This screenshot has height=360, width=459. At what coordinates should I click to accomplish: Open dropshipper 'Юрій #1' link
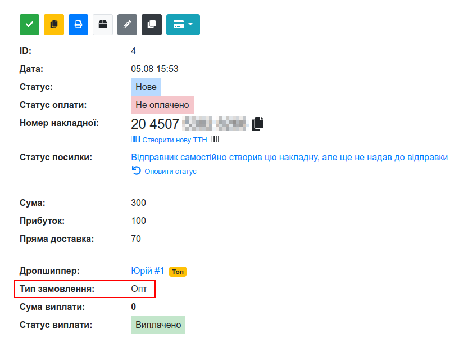coord(148,271)
